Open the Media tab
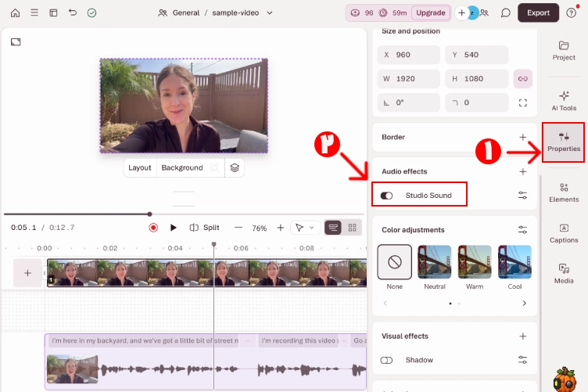The image size is (588, 392). (x=564, y=274)
